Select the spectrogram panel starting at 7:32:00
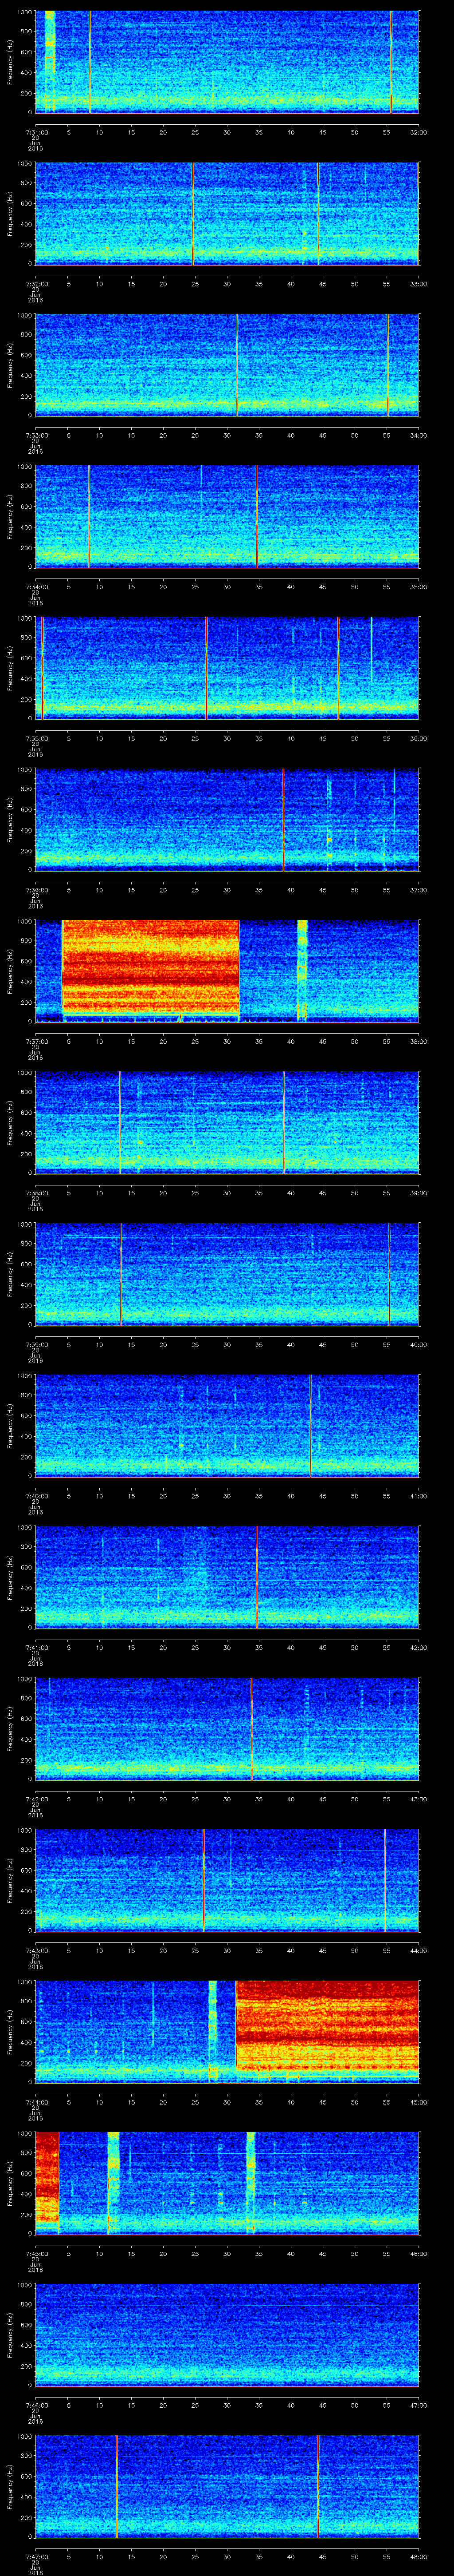Screen dimensions: 454x2576 [227, 213]
